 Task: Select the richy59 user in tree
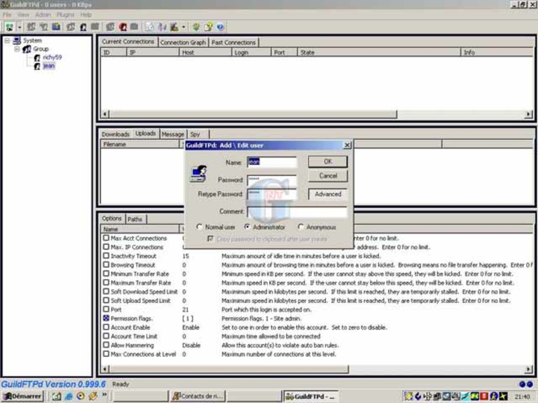click(52, 57)
